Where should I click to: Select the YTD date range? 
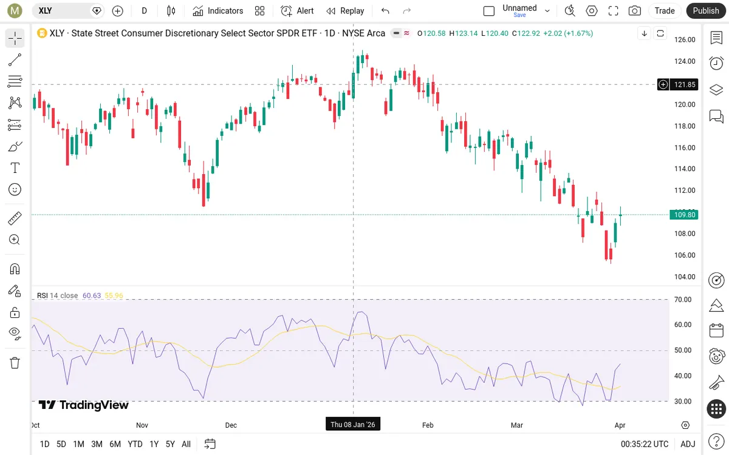135,444
